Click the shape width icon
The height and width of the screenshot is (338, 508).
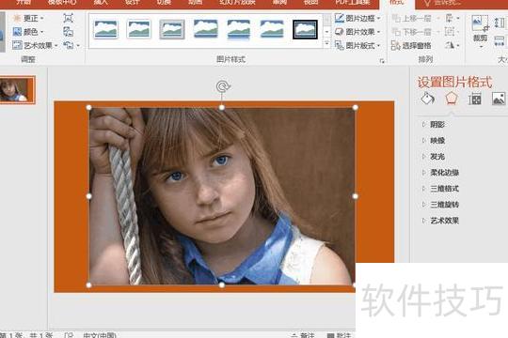pos(500,41)
